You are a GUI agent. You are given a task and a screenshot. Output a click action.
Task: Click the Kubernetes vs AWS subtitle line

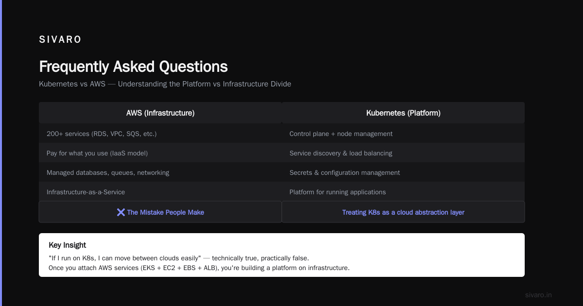[x=165, y=84]
